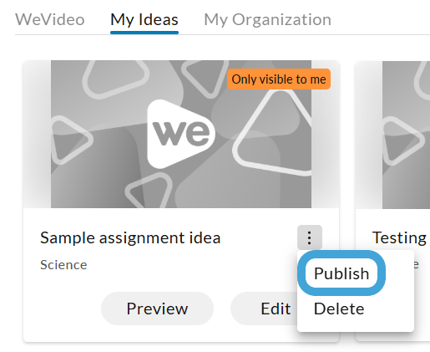Select the My Ideas tab
Screen dimensions: 430x352
[x=144, y=20]
